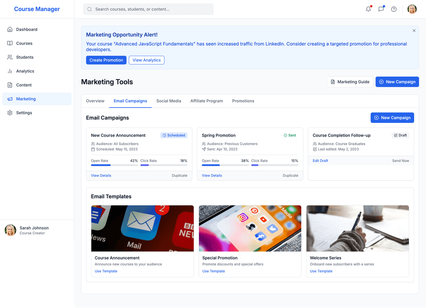View Details of New Course Announcement campaign
Viewport: 426px width, 308px height.
101,176
